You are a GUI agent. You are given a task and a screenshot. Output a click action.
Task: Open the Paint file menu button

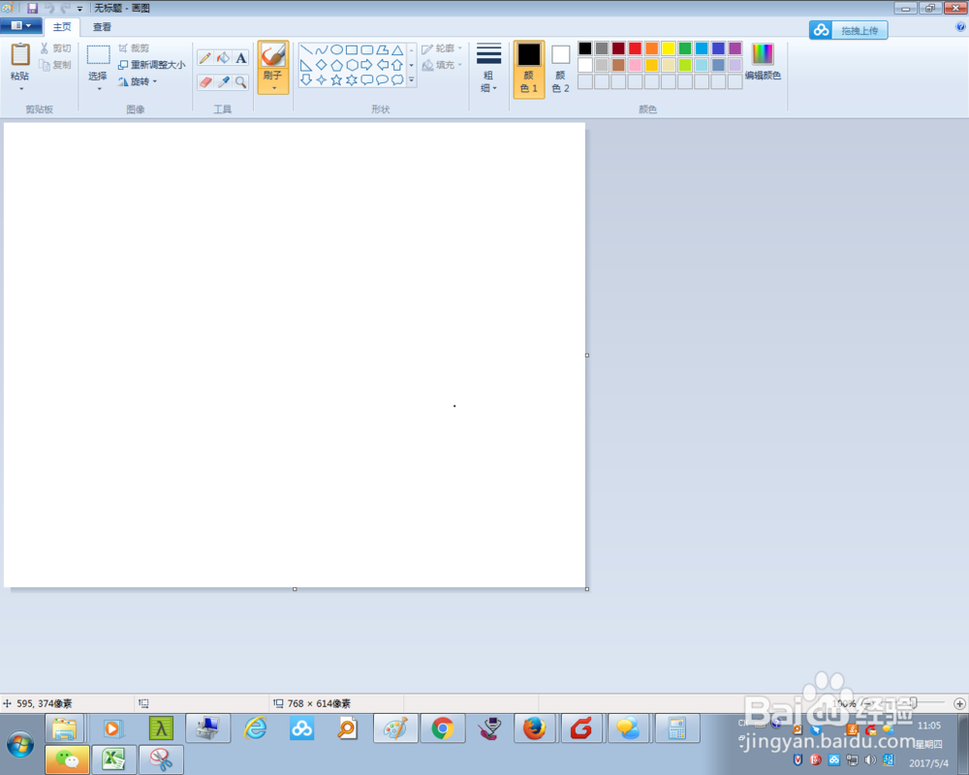point(20,25)
